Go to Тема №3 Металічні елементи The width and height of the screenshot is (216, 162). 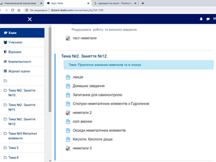(22, 136)
